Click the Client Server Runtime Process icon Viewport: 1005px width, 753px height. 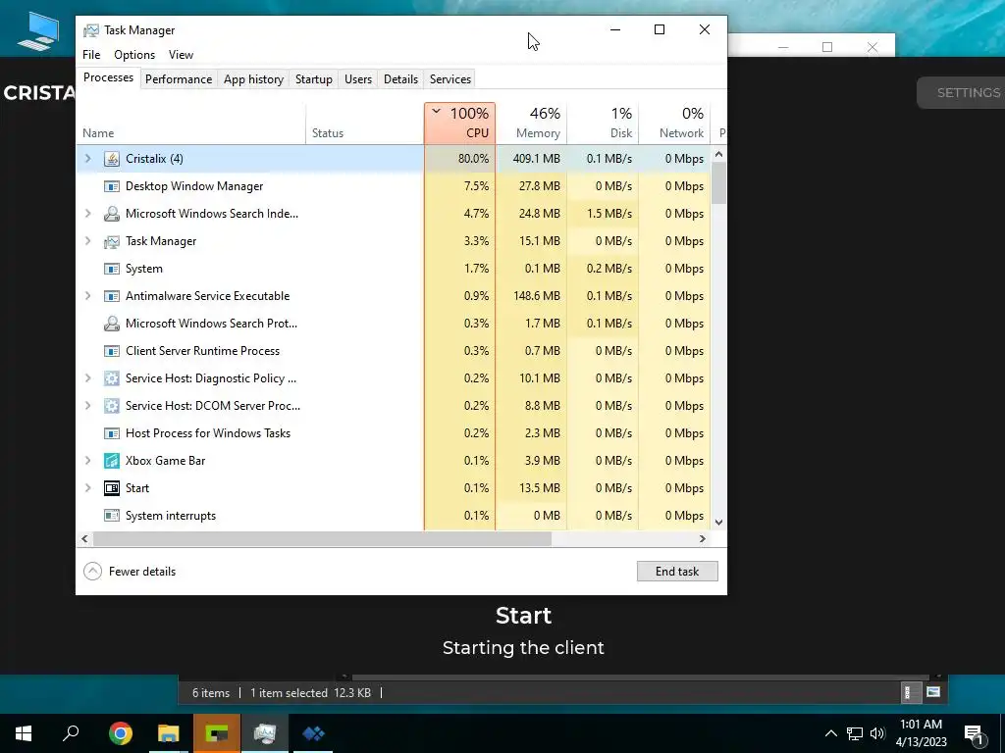pyautogui.click(x=112, y=351)
